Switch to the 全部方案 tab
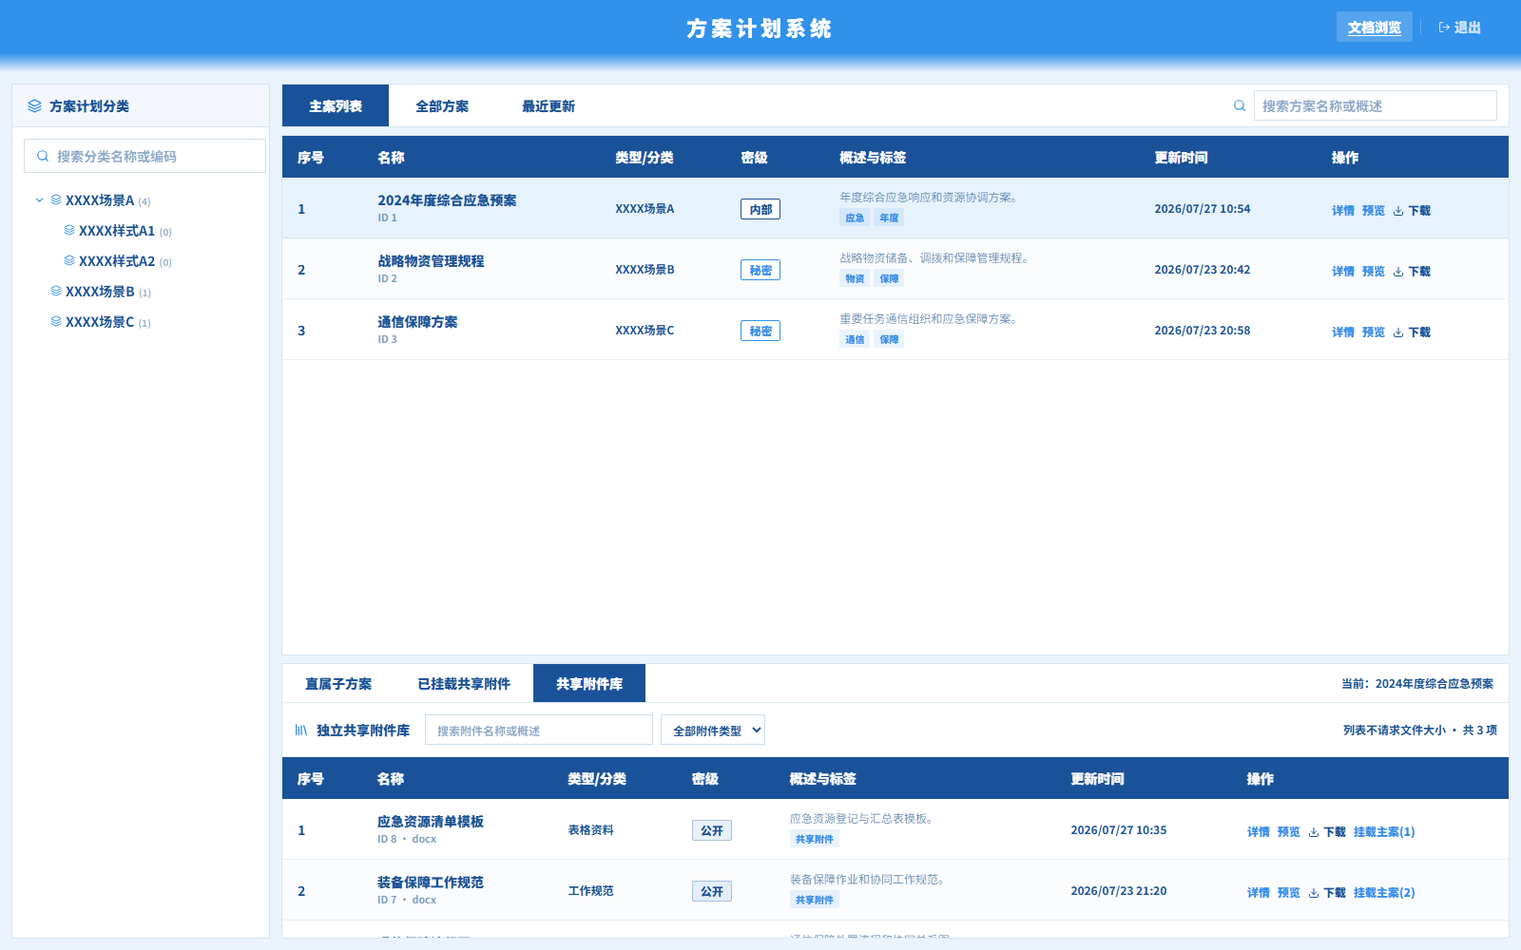 pyautogui.click(x=442, y=105)
